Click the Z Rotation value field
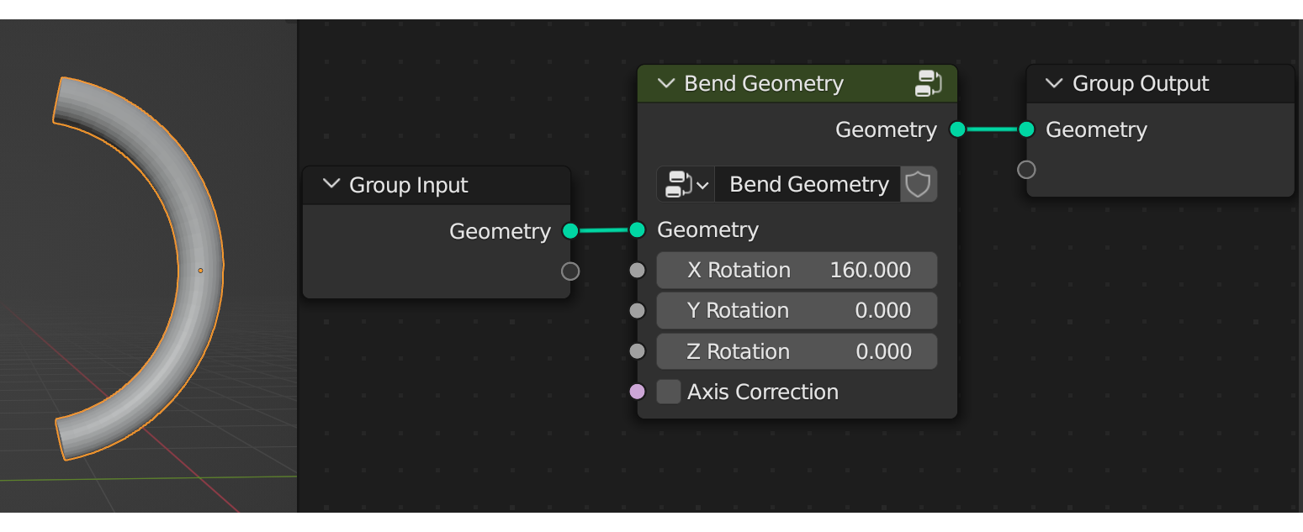The height and width of the screenshot is (532, 1303). pyautogui.click(x=797, y=351)
